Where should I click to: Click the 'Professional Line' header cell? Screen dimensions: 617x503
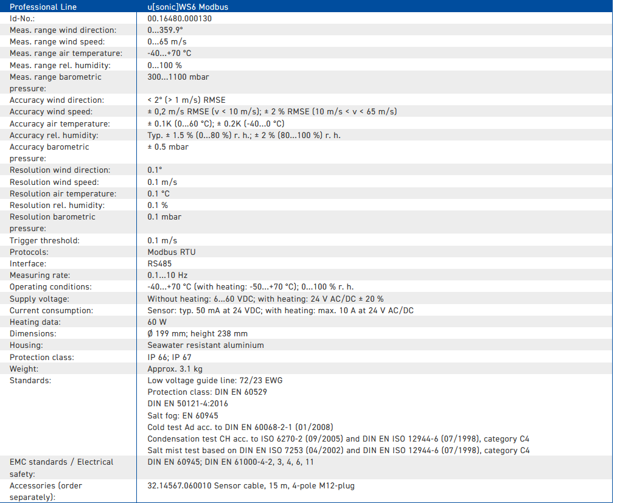(x=68, y=6)
